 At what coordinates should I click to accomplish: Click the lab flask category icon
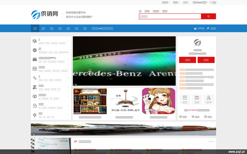35,87
